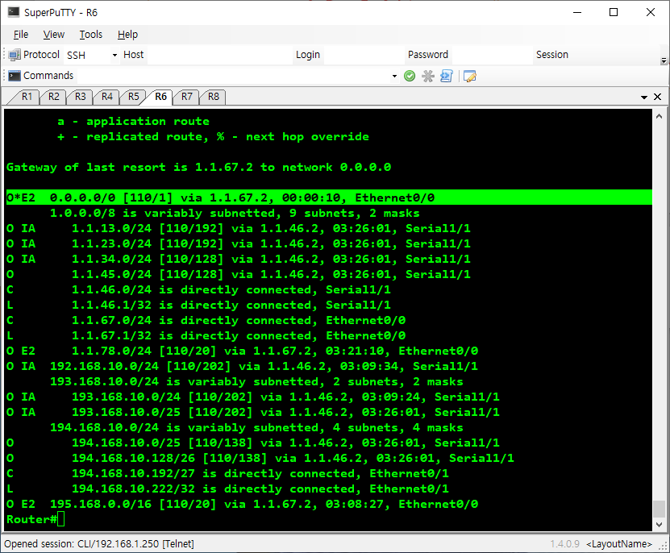The width and height of the screenshot is (670, 553).
Task: Click the 192.168.10.0/24 route entry
Action: point(242,366)
